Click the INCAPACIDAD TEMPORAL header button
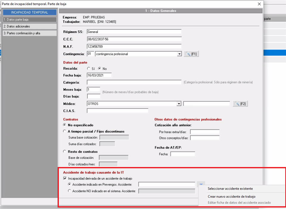This screenshot has height=209, width=286. click(x=29, y=13)
